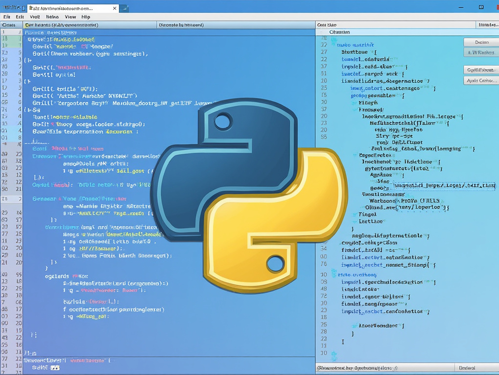499x375 pixels.
Task: Collapse the node marker beside 'Tingel'
Action: tap(355, 215)
